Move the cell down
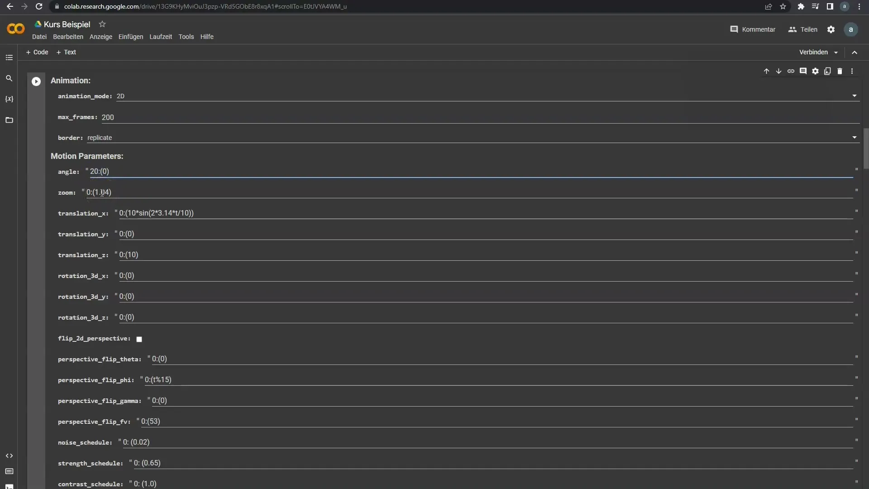The image size is (869, 489). (778, 71)
